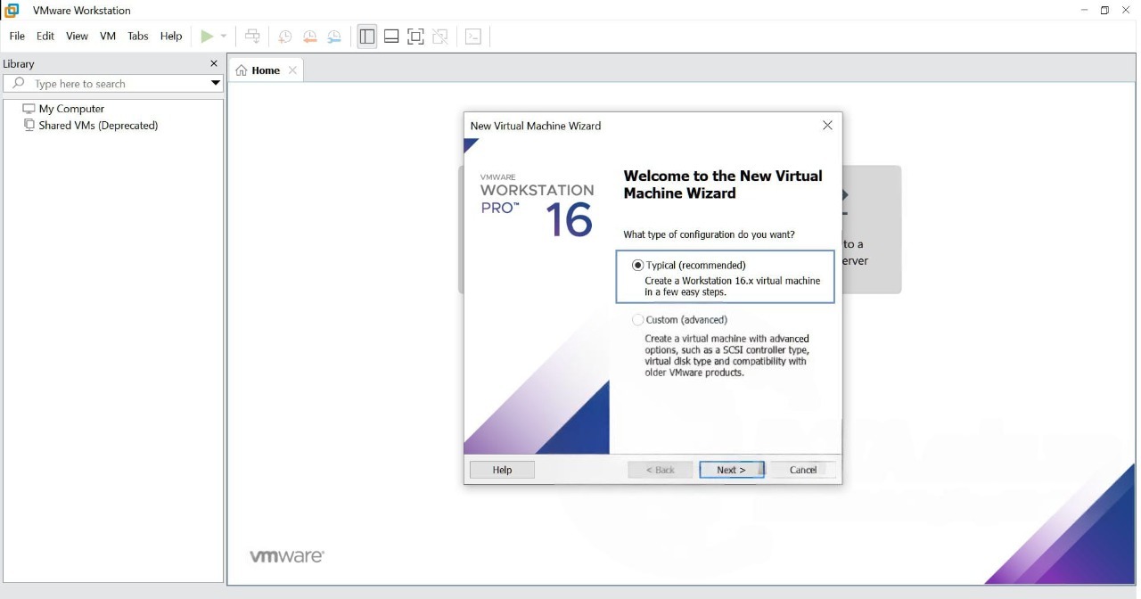1141x599 pixels.
Task: Click the Revert to Snapshot icon
Action: (x=309, y=37)
